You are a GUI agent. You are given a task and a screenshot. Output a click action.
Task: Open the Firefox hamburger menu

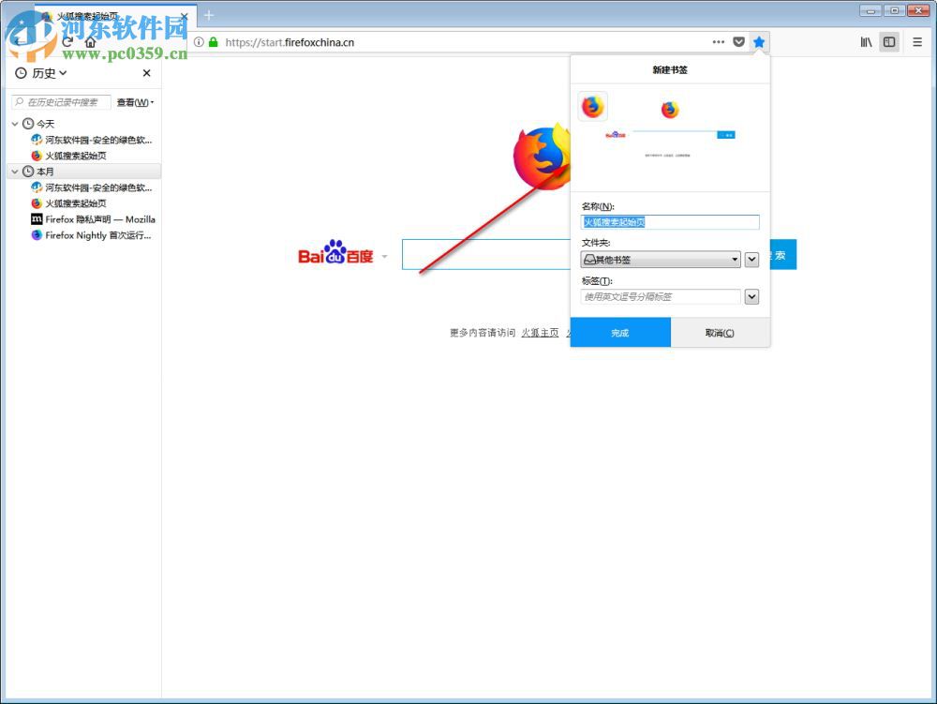point(916,42)
